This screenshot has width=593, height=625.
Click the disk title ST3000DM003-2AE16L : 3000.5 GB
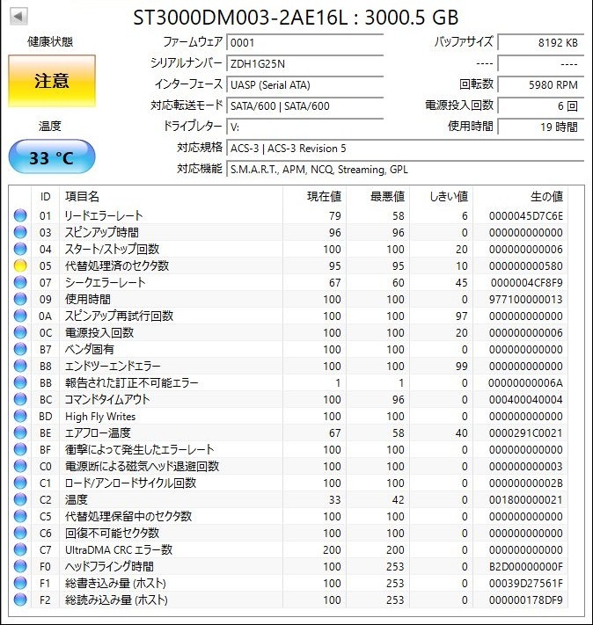coord(296,17)
